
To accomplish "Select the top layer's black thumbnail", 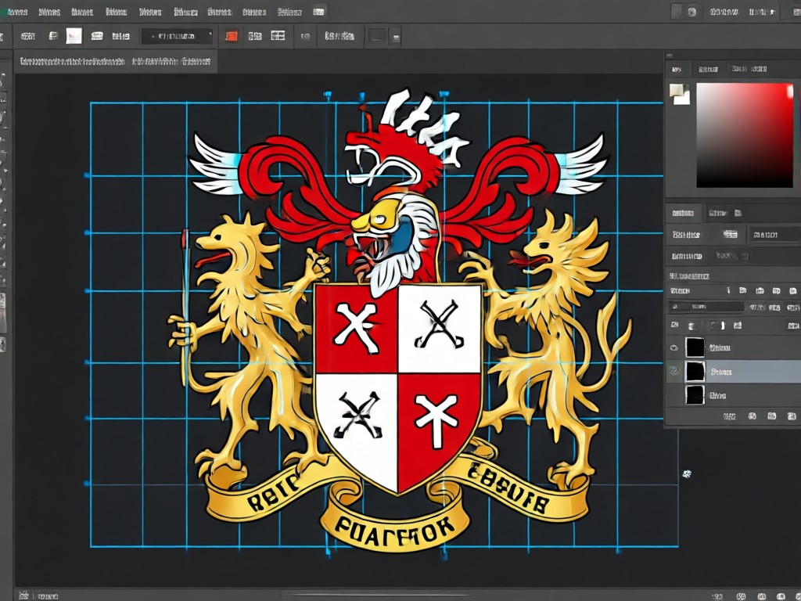I will point(695,347).
